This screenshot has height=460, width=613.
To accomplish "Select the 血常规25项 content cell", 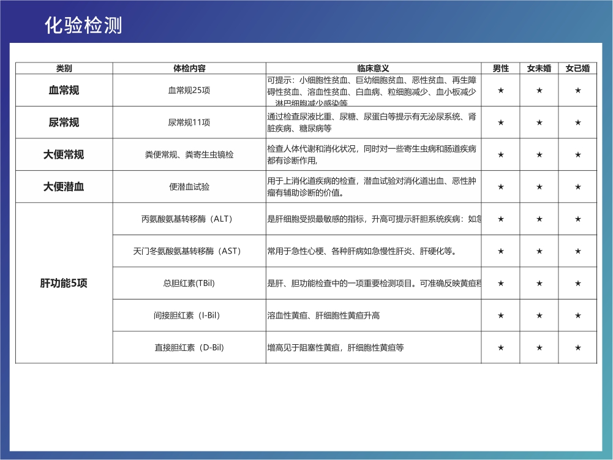I will [189, 91].
